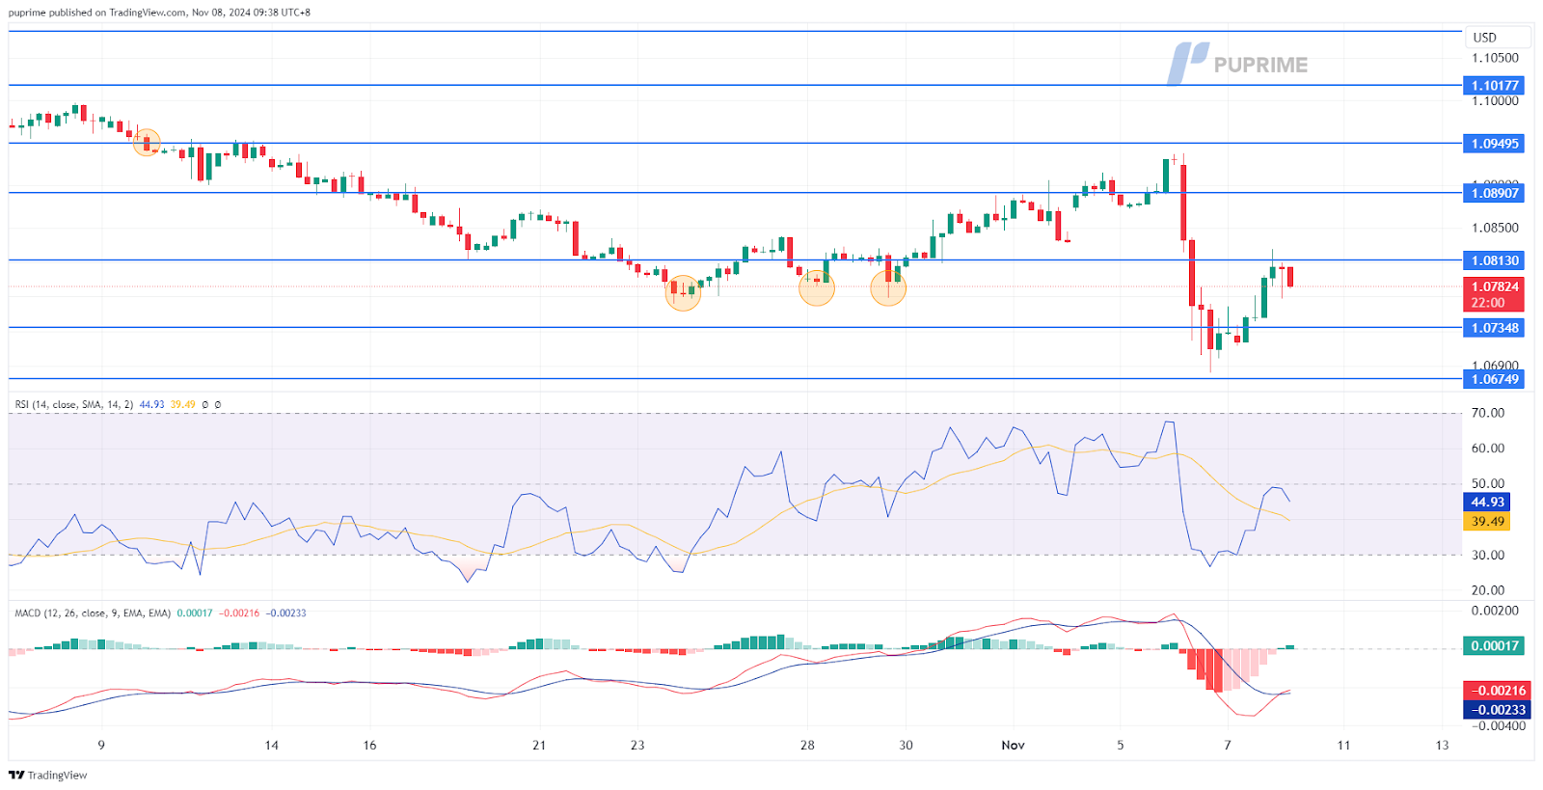The image size is (1543, 790).
Task: Click the date label 13 on time axis
Action: pos(1442,746)
